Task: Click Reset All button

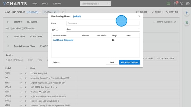Action: tap(172, 12)
